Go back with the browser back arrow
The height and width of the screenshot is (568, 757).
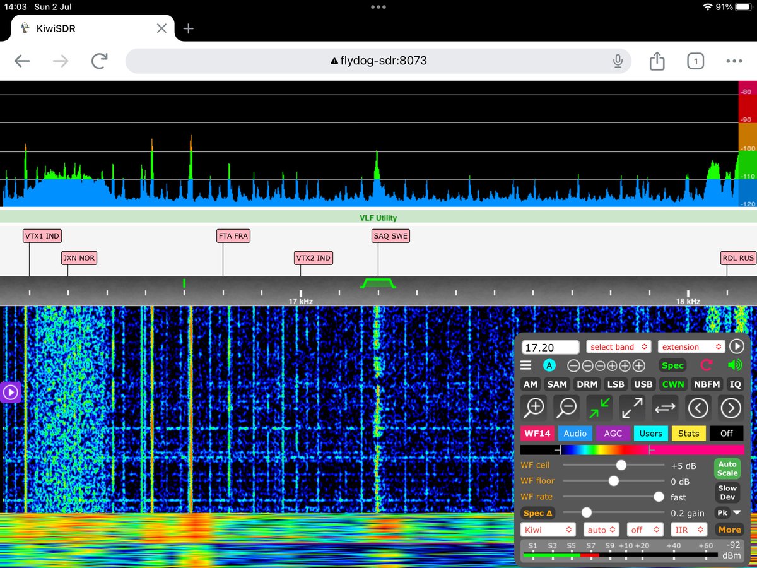coord(22,61)
